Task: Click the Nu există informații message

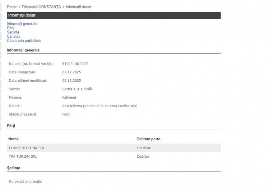Action: click(x=25, y=181)
